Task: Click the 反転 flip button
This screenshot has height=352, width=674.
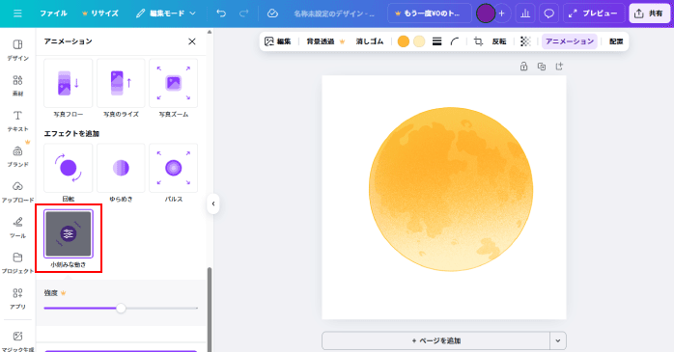Action: click(499, 41)
